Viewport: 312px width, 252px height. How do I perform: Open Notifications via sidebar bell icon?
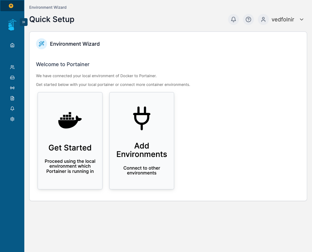point(12,108)
